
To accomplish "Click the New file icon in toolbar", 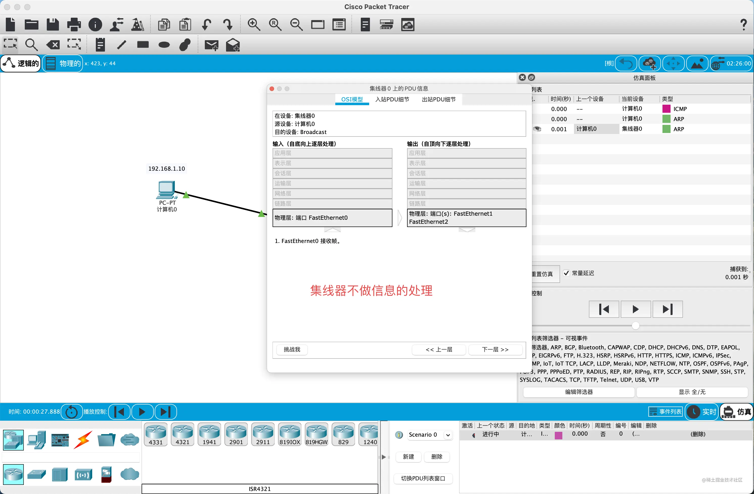I will tap(10, 24).
